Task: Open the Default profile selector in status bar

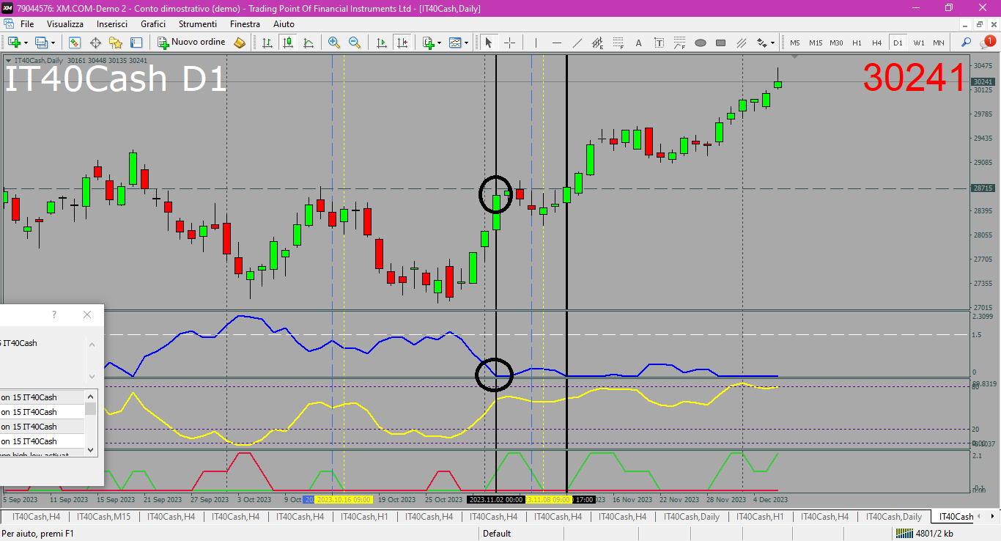Action: [x=497, y=534]
